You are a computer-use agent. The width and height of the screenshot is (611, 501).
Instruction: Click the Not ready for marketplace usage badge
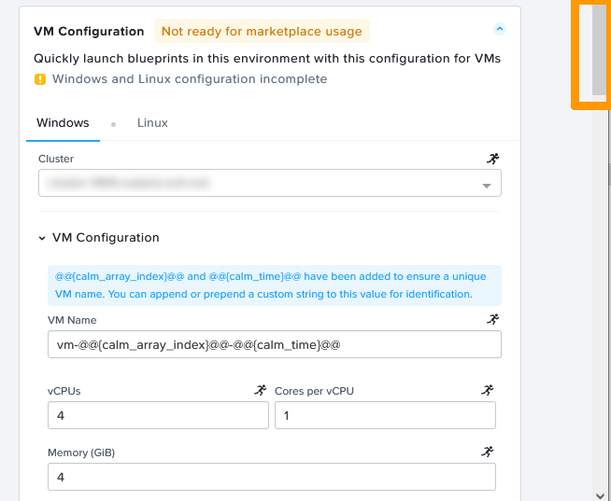(x=262, y=31)
